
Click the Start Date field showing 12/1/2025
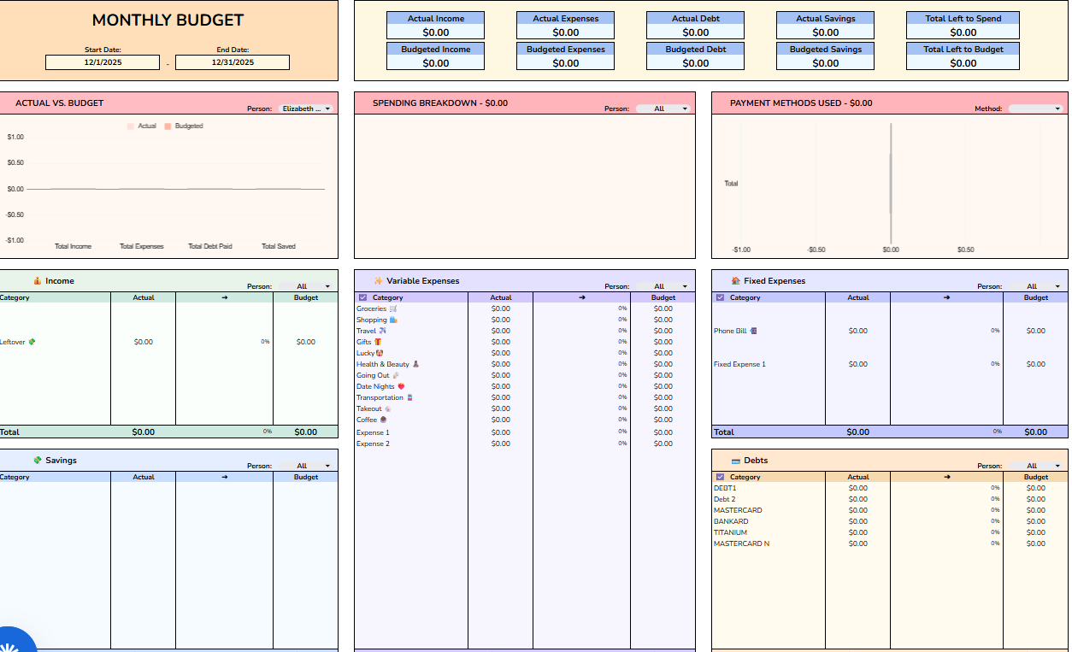102,62
